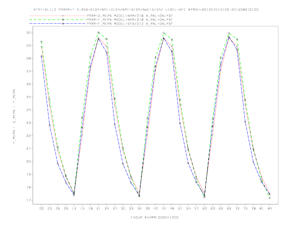The height and width of the screenshot is (227, 294).
Task: Click x-axis forecast hour label 36
Action: [x=139, y=208]
